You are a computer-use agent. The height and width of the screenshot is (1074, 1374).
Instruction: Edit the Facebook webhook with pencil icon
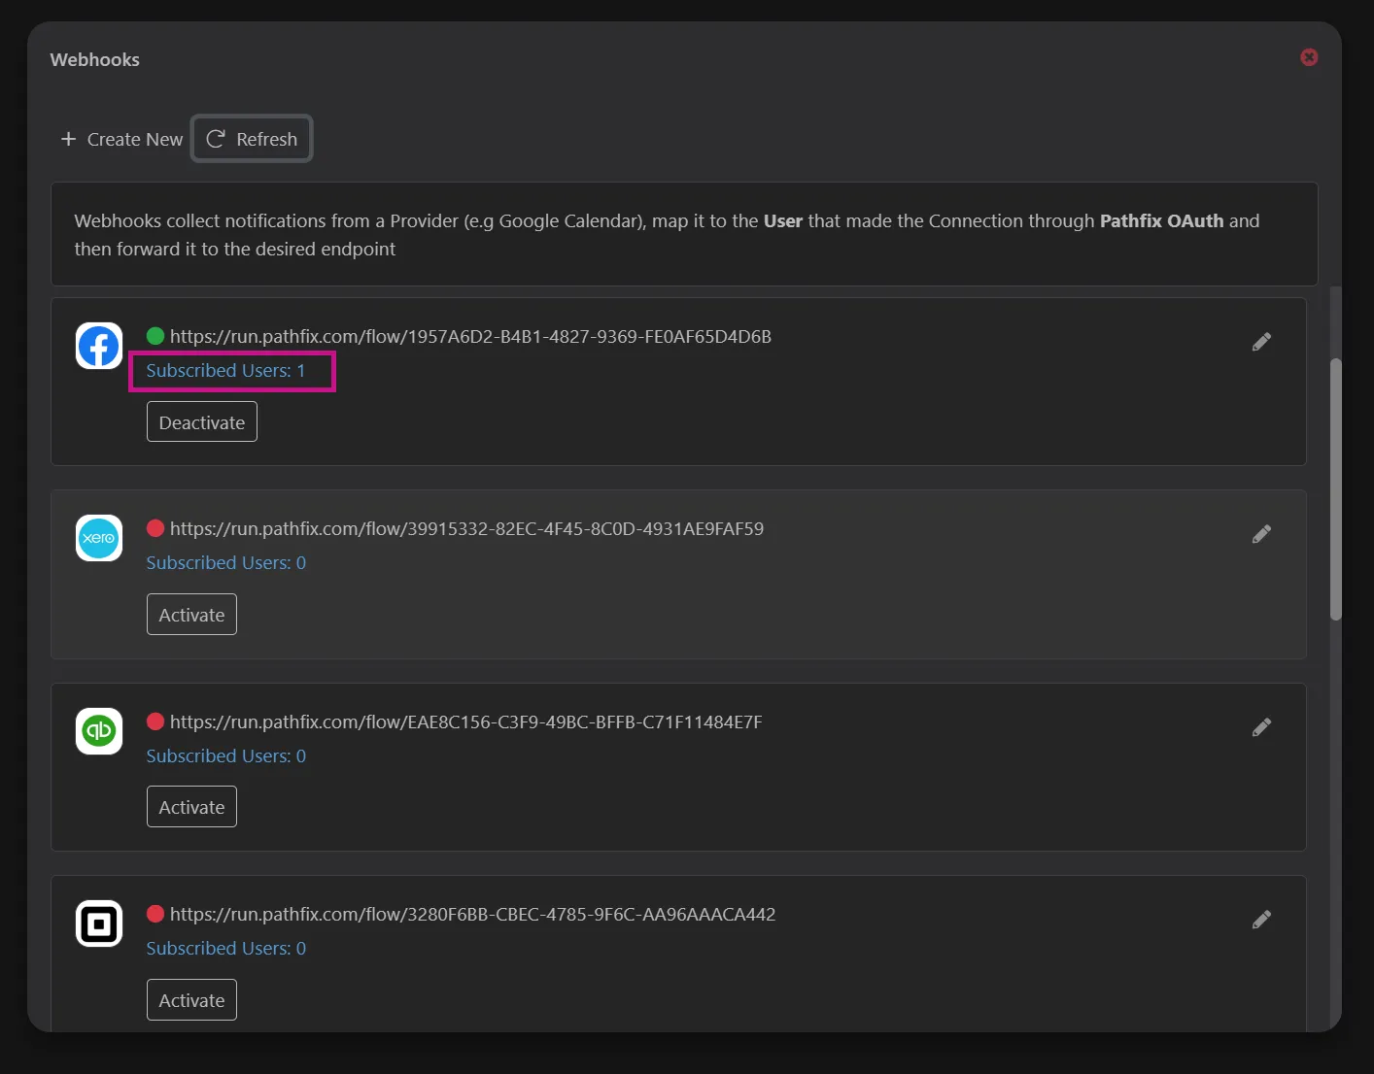click(x=1261, y=342)
